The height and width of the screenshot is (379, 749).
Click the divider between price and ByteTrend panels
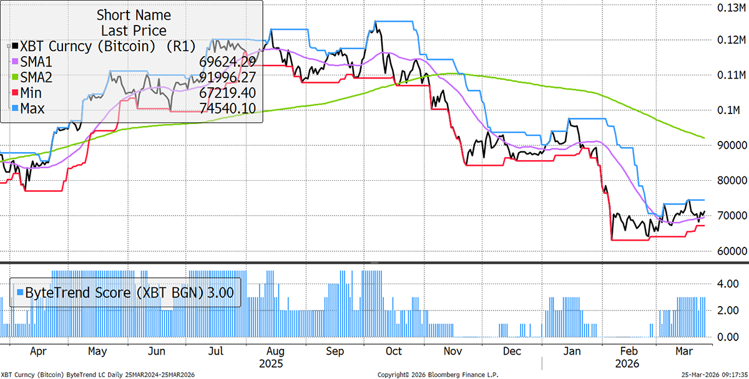click(x=374, y=262)
